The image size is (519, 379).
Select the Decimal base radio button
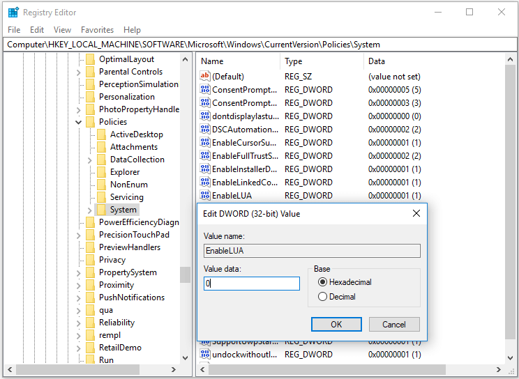click(322, 297)
